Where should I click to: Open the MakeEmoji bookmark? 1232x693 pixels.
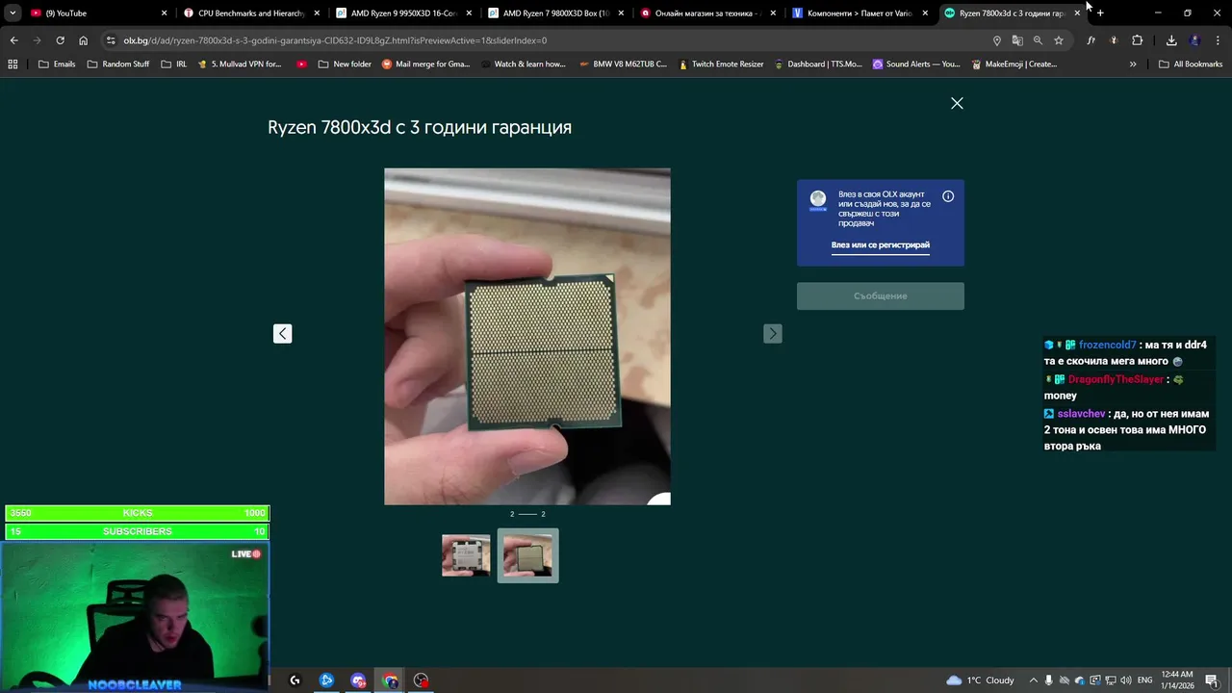pyautogui.click(x=1014, y=64)
